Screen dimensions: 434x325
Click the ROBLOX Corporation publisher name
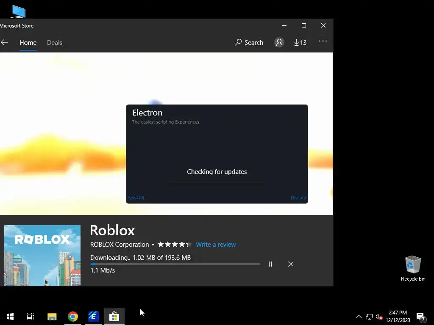coord(120,245)
